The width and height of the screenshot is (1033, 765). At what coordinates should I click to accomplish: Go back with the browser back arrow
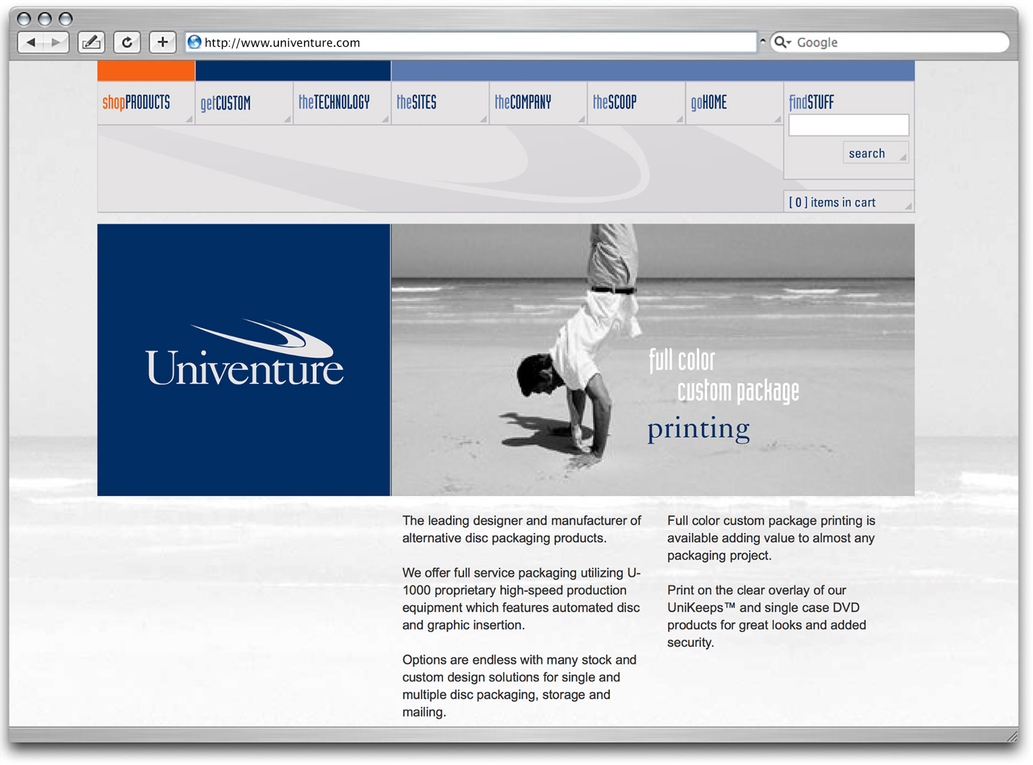tap(31, 42)
